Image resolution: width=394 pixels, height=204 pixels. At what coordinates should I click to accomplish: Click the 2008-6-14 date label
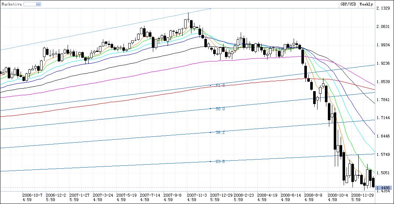[x=291, y=195]
